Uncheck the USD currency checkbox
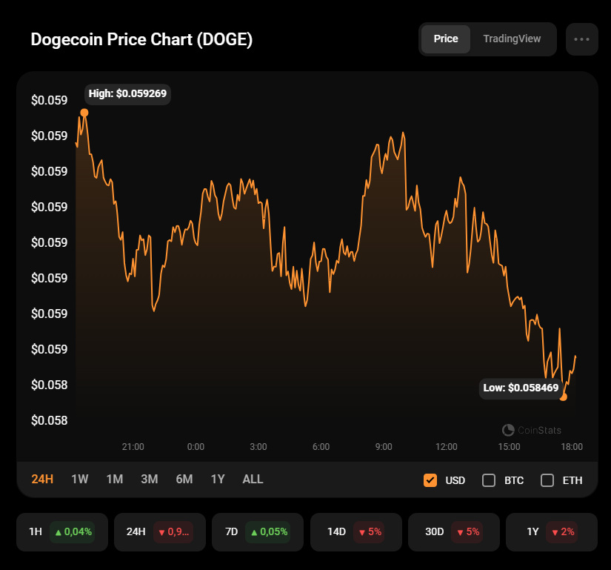The height and width of the screenshot is (570, 611). (430, 480)
